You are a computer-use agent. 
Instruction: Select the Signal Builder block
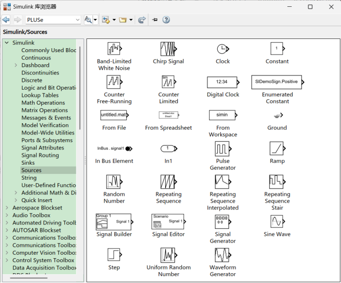pyautogui.click(x=114, y=222)
